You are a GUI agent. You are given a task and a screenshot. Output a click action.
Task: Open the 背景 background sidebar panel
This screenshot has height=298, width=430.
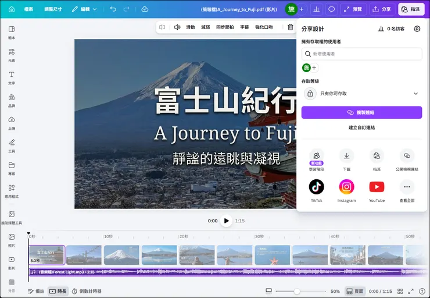pos(12,286)
